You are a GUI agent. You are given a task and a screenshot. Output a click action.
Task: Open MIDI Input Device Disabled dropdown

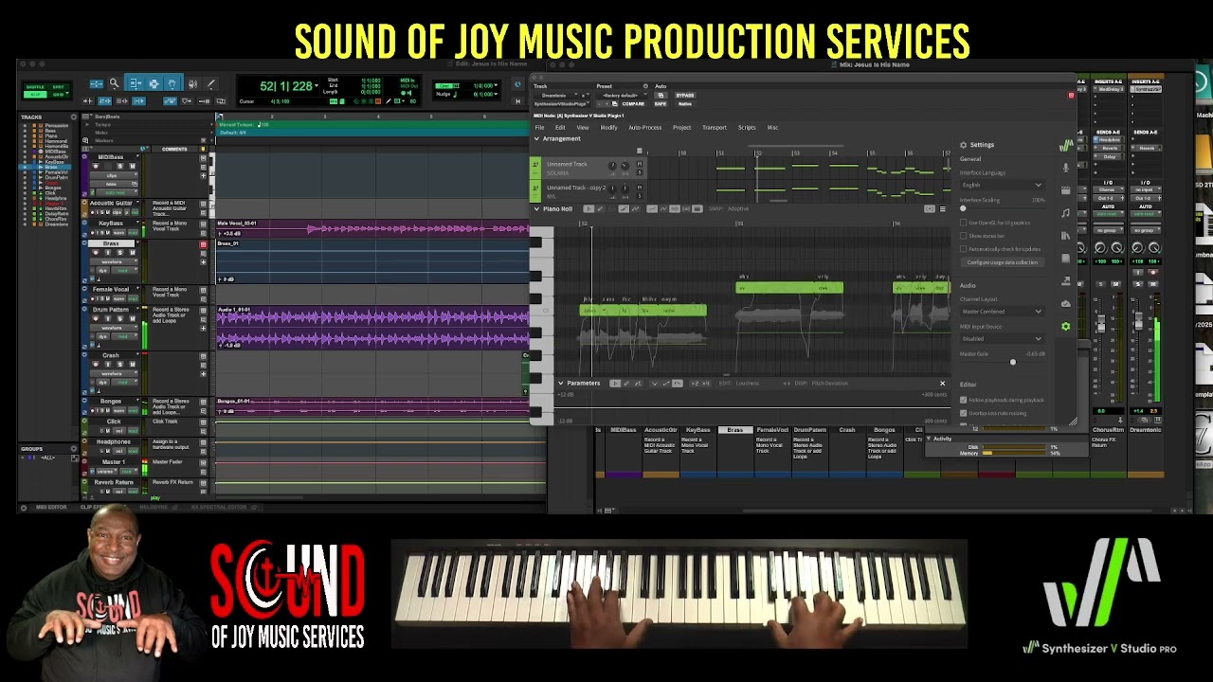[1003, 338]
